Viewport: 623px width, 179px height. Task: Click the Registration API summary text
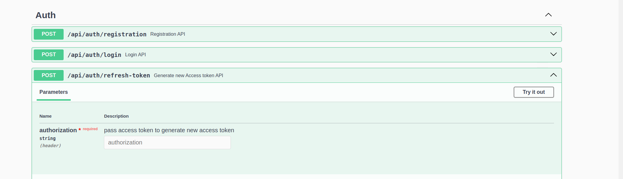(x=168, y=34)
